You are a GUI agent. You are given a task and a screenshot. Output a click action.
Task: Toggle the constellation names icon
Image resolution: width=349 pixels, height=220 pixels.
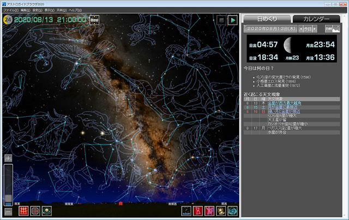[186, 211]
